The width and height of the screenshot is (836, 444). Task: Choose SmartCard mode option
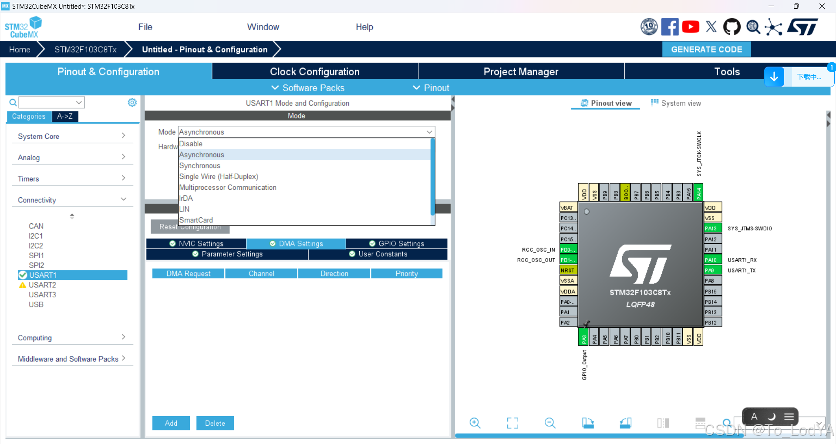click(304, 220)
